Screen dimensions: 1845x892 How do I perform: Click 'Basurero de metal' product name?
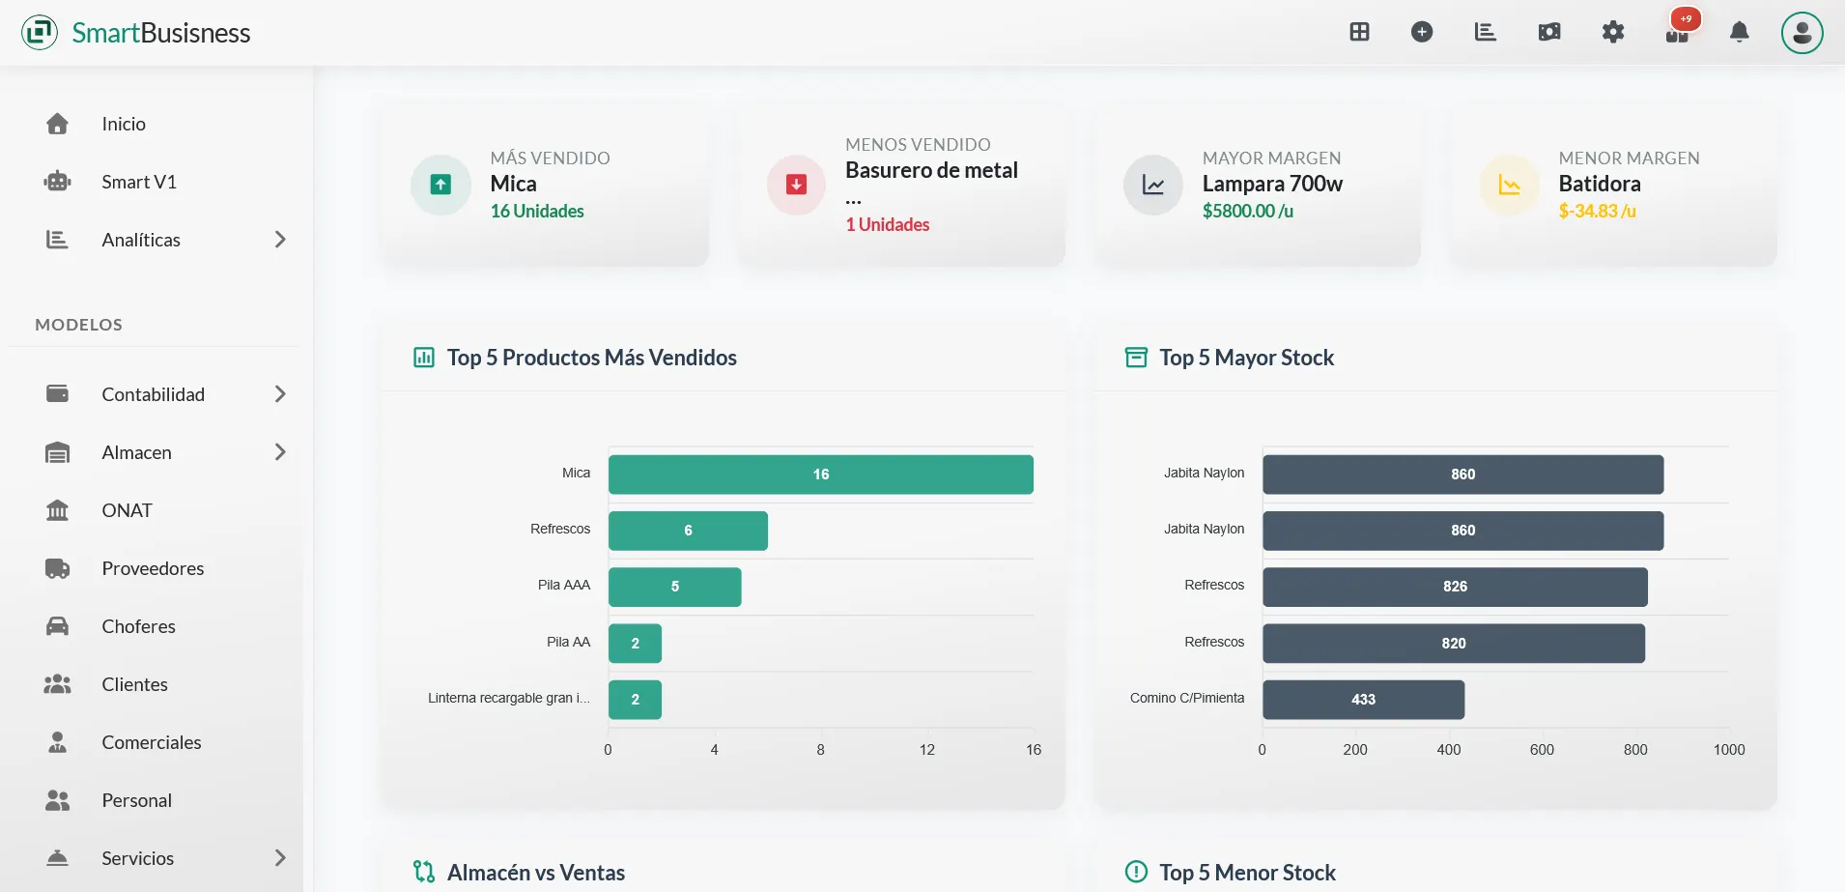[x=931, y=170]
